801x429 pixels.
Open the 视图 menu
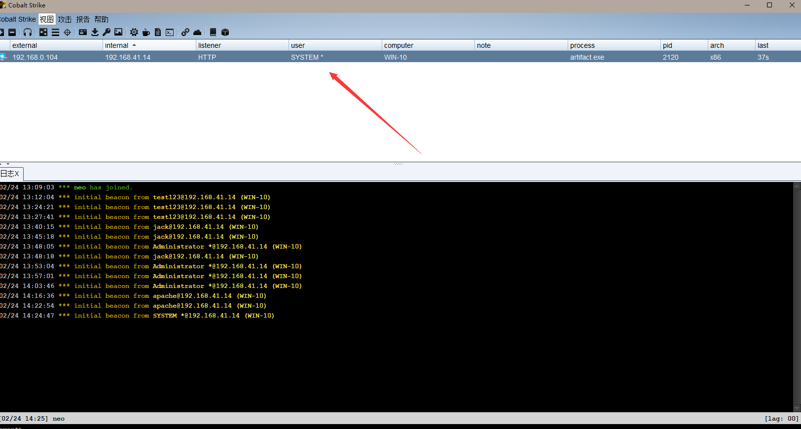coord(47,19)
